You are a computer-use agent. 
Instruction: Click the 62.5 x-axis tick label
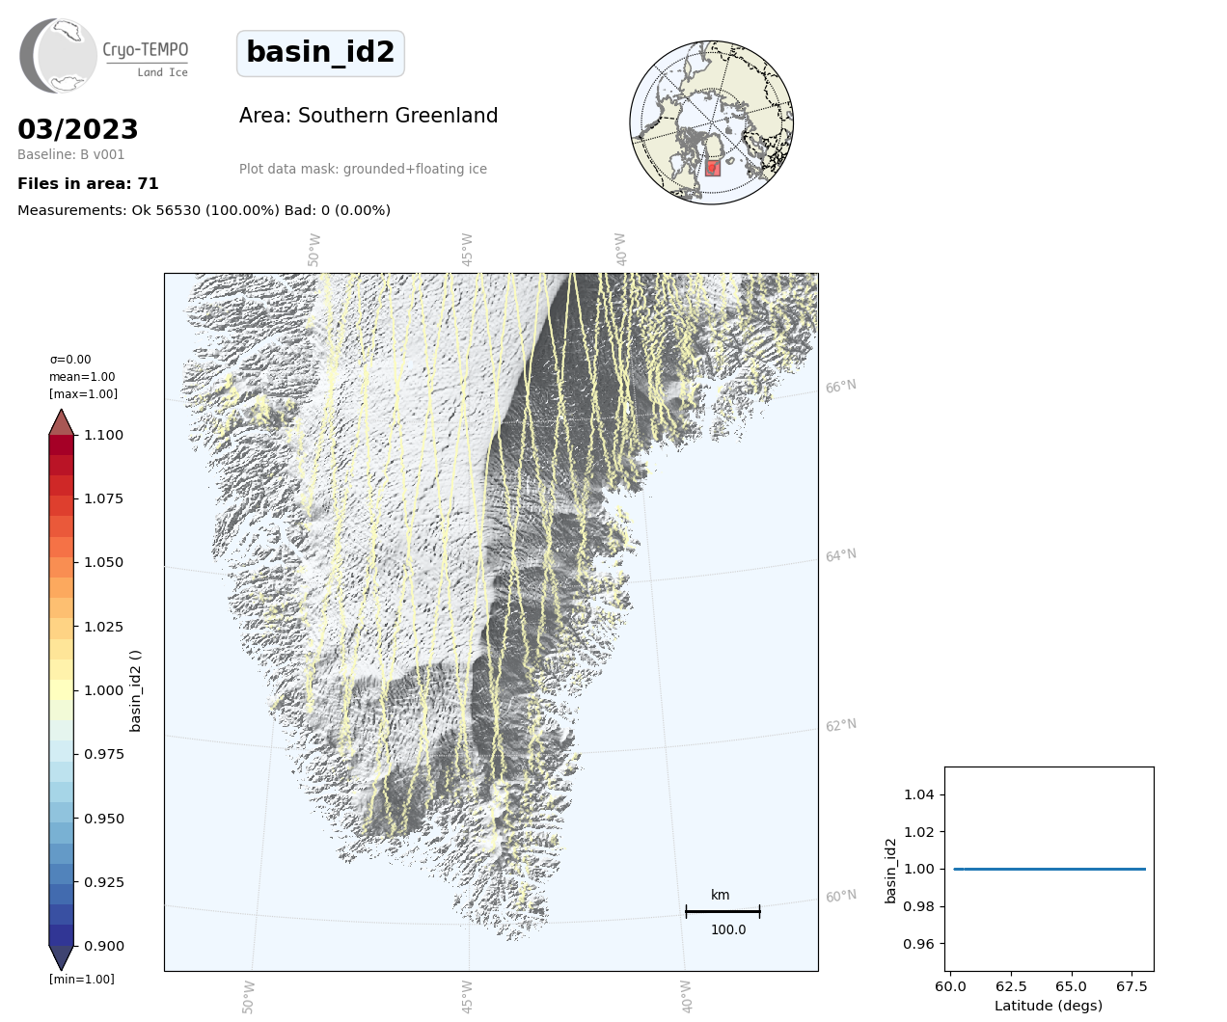(1011, 986)
